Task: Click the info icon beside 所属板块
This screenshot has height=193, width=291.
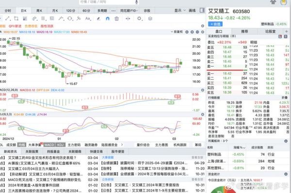Action: [286, 141]
